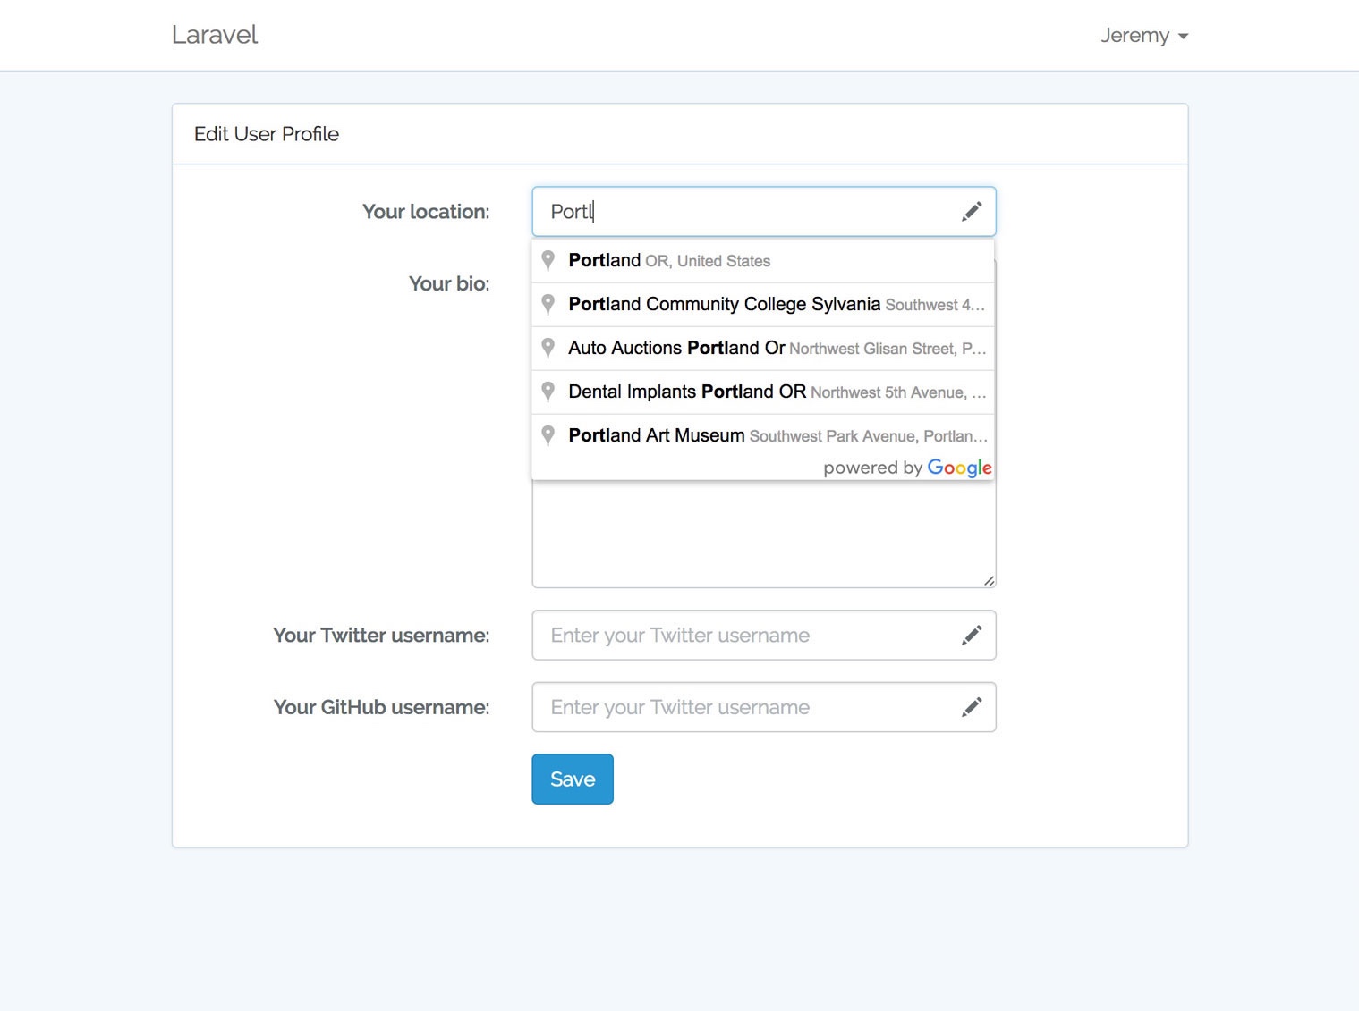Click the bio textarea resize handle
Image resolution: width=1359 pixels, height=1011 pixels.
point(988,579)
